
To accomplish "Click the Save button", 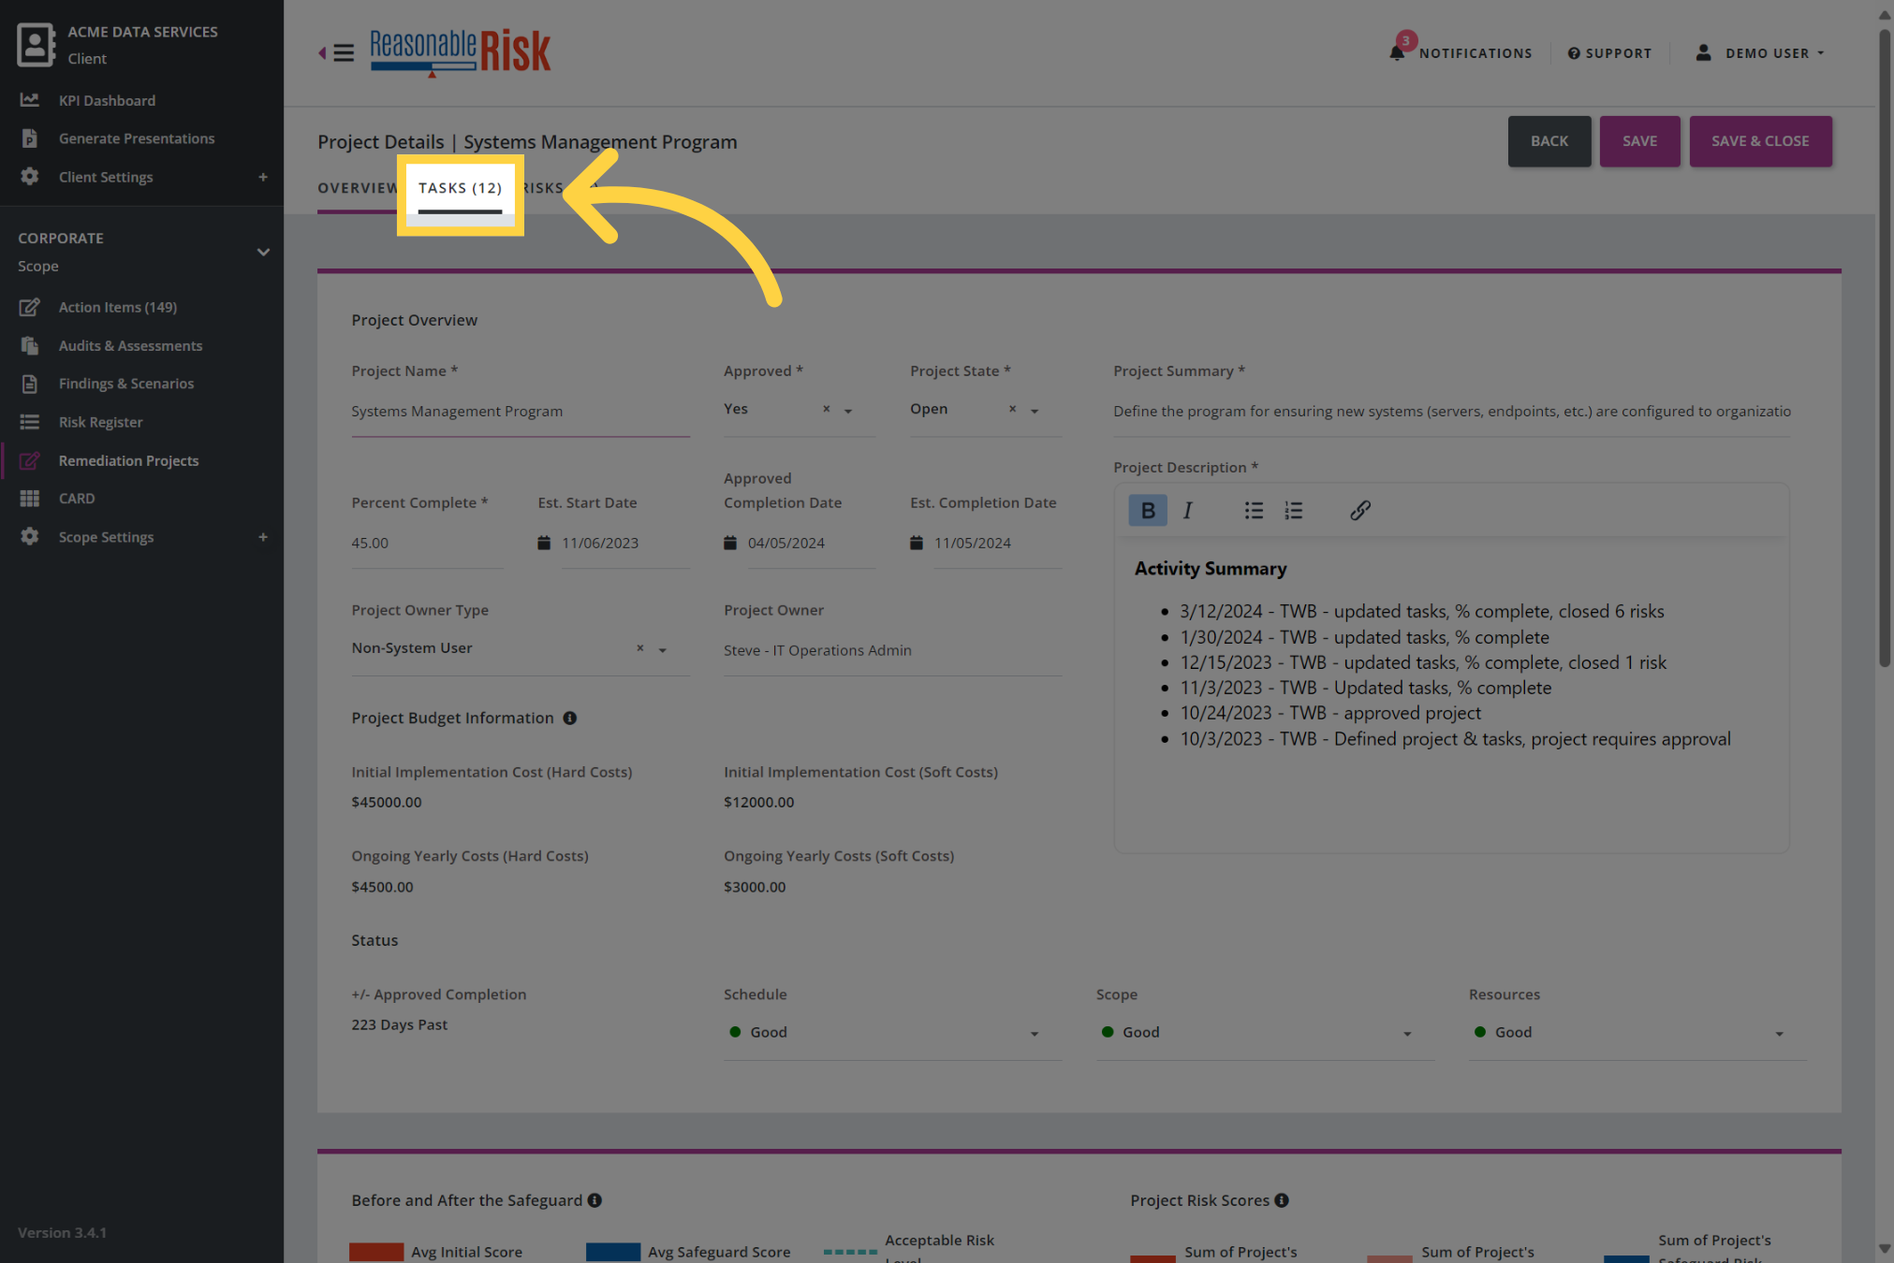I will 1639,141.
